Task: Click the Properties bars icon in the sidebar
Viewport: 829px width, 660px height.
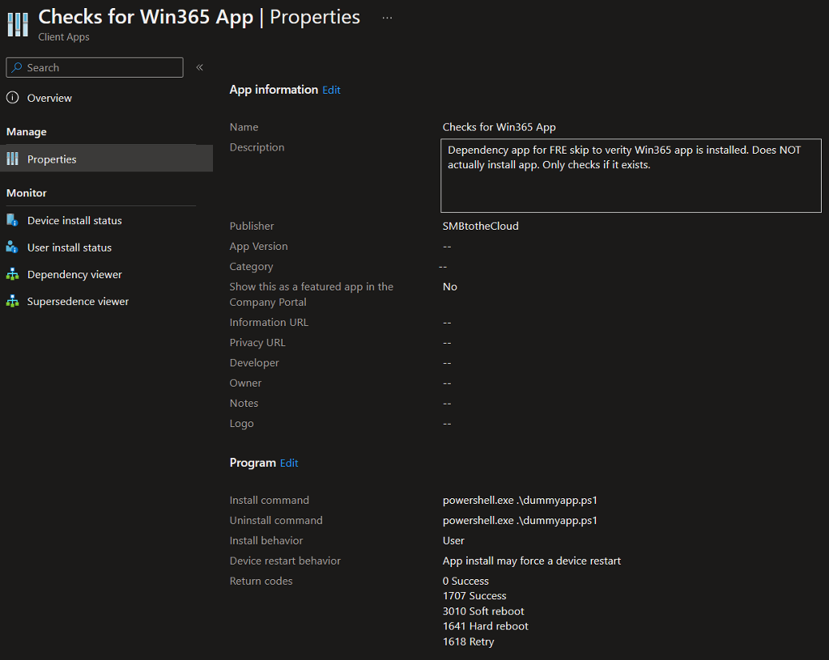Action: coord(12,159)
